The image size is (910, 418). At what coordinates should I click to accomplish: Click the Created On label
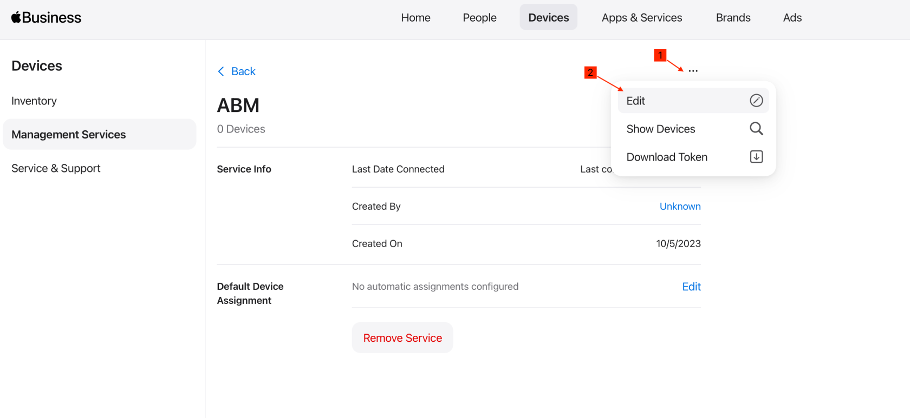point(377,244)
